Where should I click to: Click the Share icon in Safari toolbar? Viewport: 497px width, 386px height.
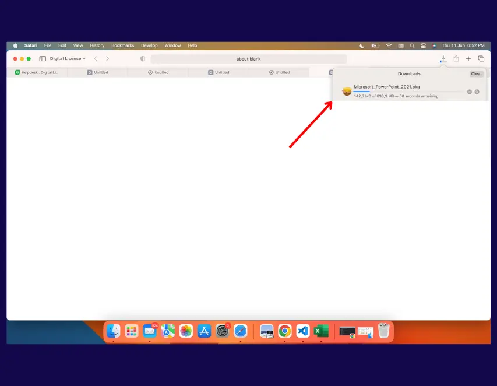[x=456, y=59]
